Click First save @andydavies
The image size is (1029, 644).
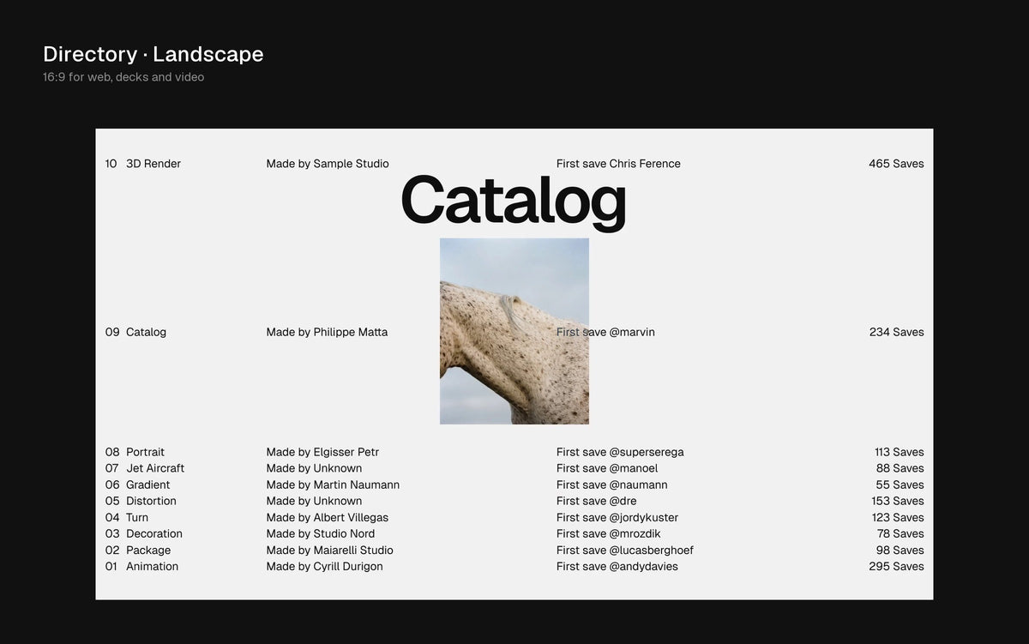617,566
